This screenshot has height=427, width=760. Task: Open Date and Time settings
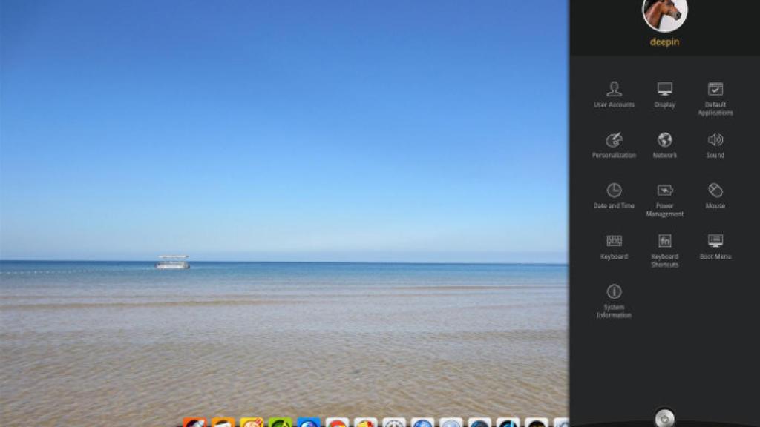(613, 195)
